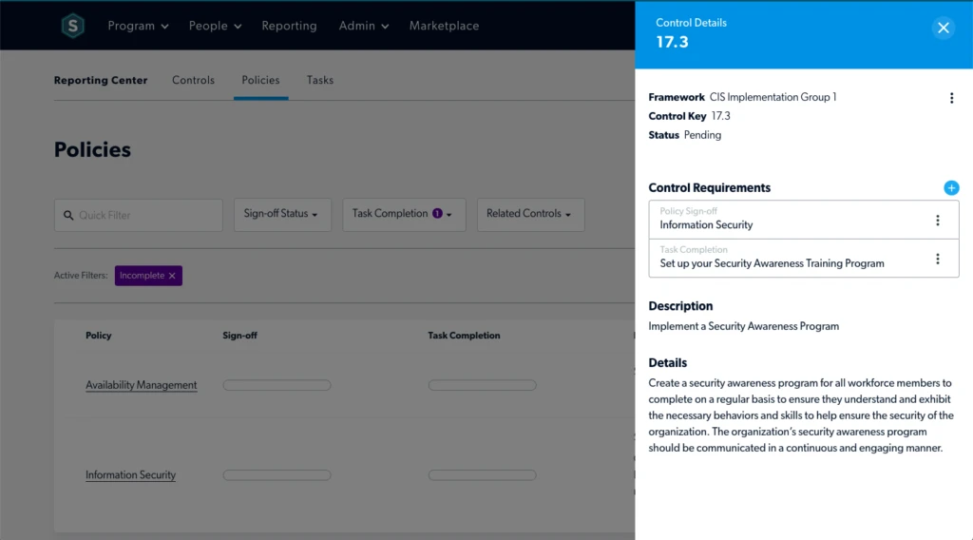Go to Reporting in top navigation
Image resolution: width=973 pixels, height=540 pixels.
[289, 27]
